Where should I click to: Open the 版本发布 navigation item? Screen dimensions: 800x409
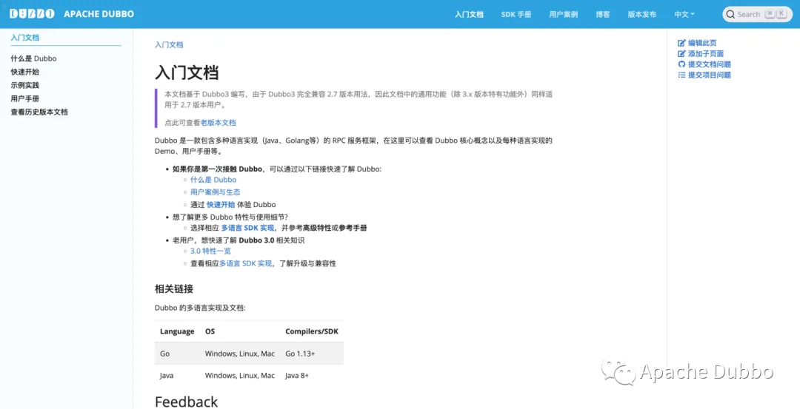pyautogui.click(x=641, y=14)
